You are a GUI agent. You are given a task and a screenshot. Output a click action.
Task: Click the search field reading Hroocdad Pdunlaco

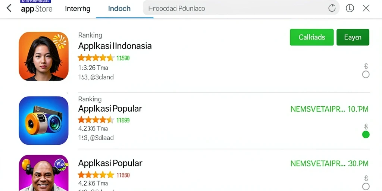pos(241,8)
